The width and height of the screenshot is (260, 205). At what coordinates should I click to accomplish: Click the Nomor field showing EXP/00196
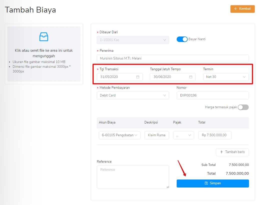(x=212, y=95)
